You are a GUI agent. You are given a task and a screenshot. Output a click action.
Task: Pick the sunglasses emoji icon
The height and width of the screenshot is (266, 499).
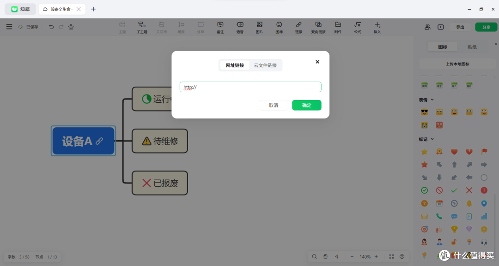coord(424,112)
